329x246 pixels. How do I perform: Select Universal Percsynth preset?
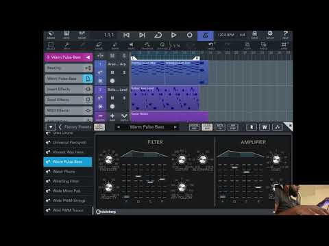(68, 143)
